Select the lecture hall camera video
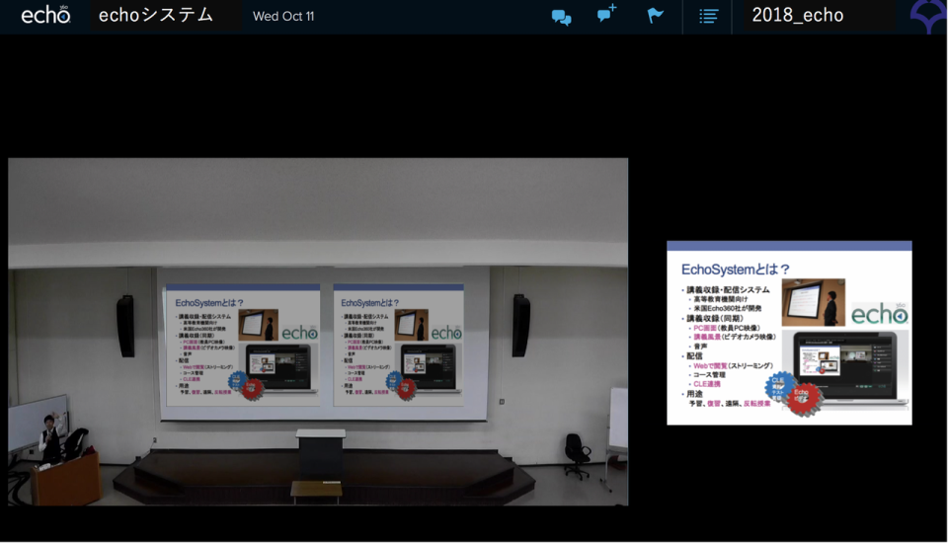The image size is (948, 543). tap(318, 332)
